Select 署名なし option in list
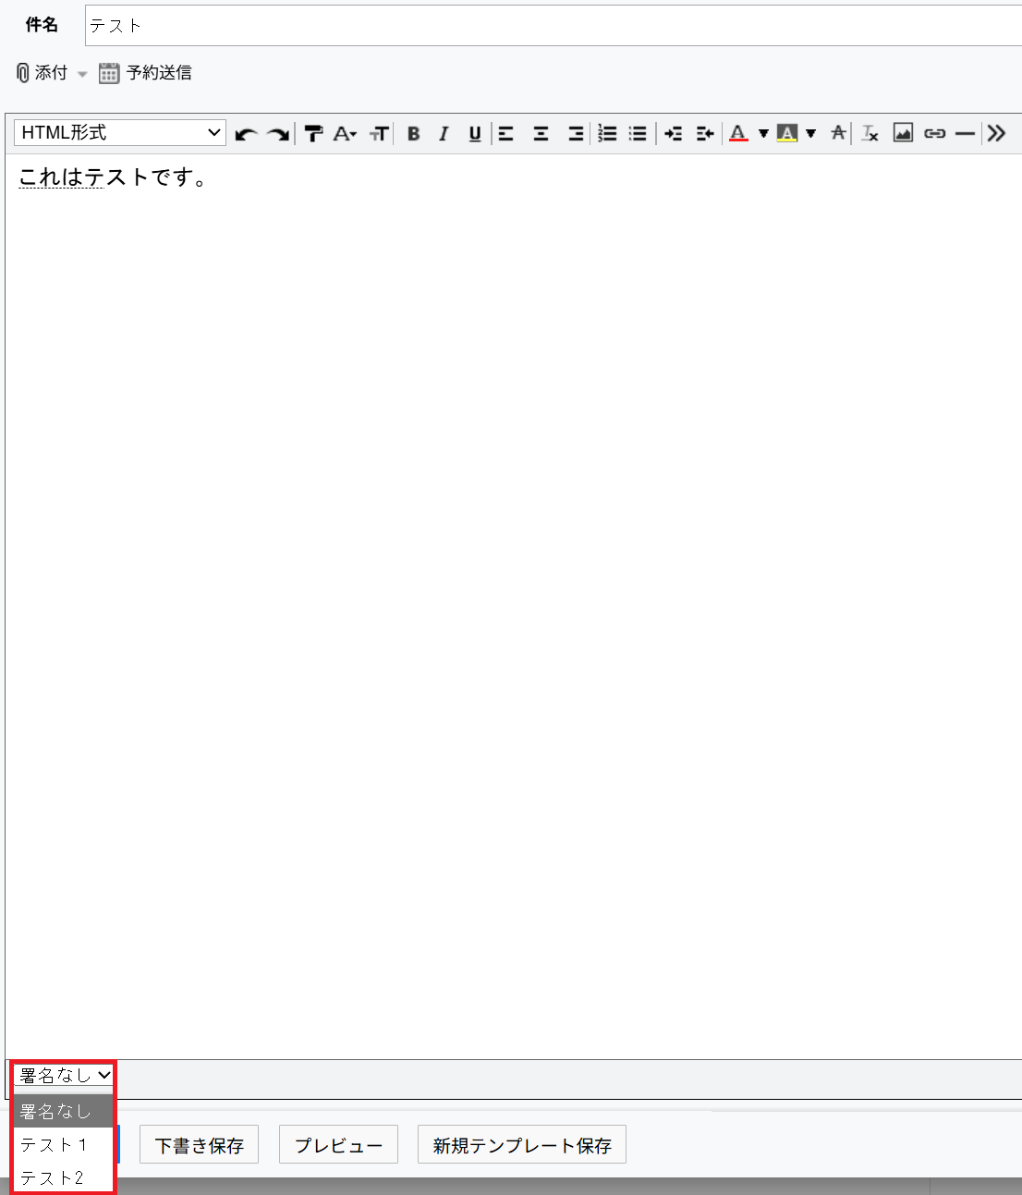The width and height of the screenshot is (1022, 1195). pyautogui.click(x=64, y=1111)
